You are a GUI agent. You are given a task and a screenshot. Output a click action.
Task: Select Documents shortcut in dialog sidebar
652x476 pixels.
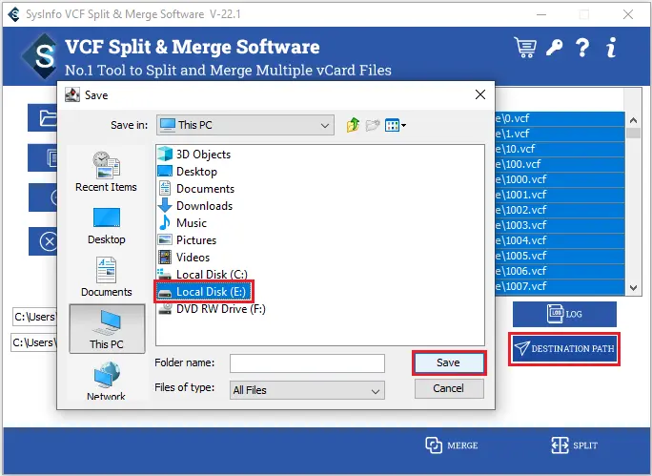pos(107,277)
